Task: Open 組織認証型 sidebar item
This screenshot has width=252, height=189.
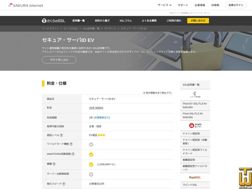Action: pos(195,160)
